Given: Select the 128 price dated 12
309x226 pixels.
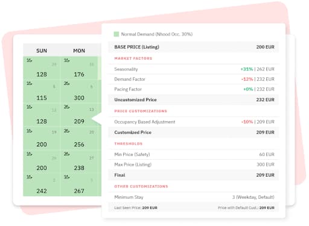Looking at the screenshot, I should coord(42,121).
